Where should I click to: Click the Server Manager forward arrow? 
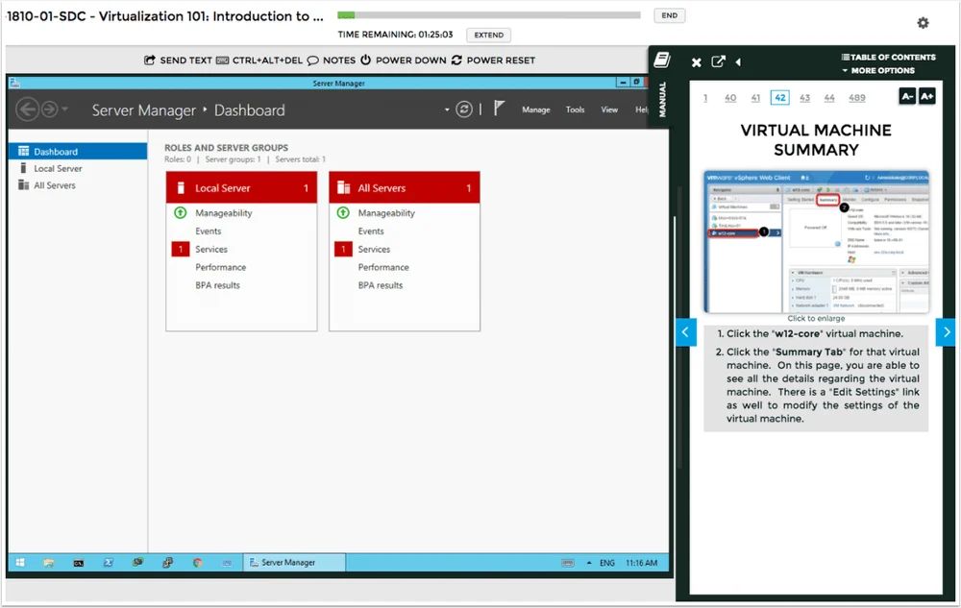[50, 109]
